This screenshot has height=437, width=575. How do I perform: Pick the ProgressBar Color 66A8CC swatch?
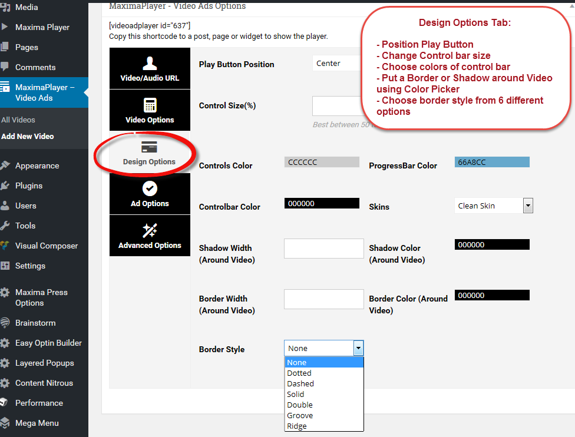coord(492,162)
